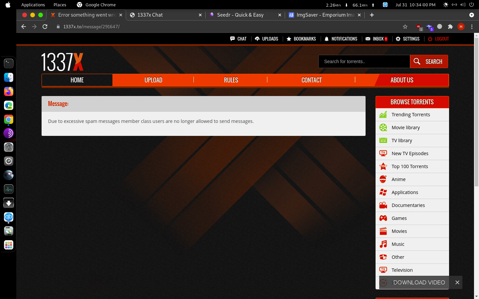This screenshot has height=299, width=479.
Task: Click the Anime category icon
Action: [383, 179]
